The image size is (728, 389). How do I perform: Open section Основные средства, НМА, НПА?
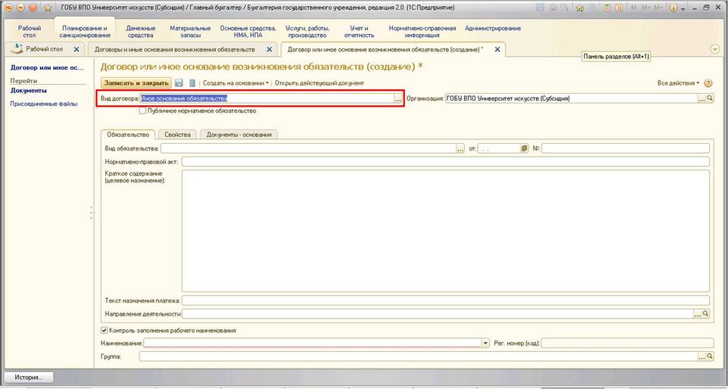(248, 32)
